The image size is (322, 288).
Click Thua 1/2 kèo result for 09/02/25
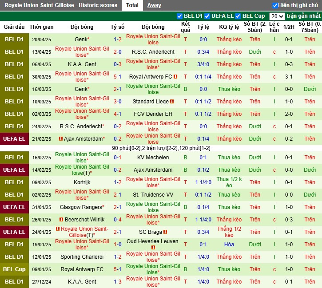coord(229,182)
